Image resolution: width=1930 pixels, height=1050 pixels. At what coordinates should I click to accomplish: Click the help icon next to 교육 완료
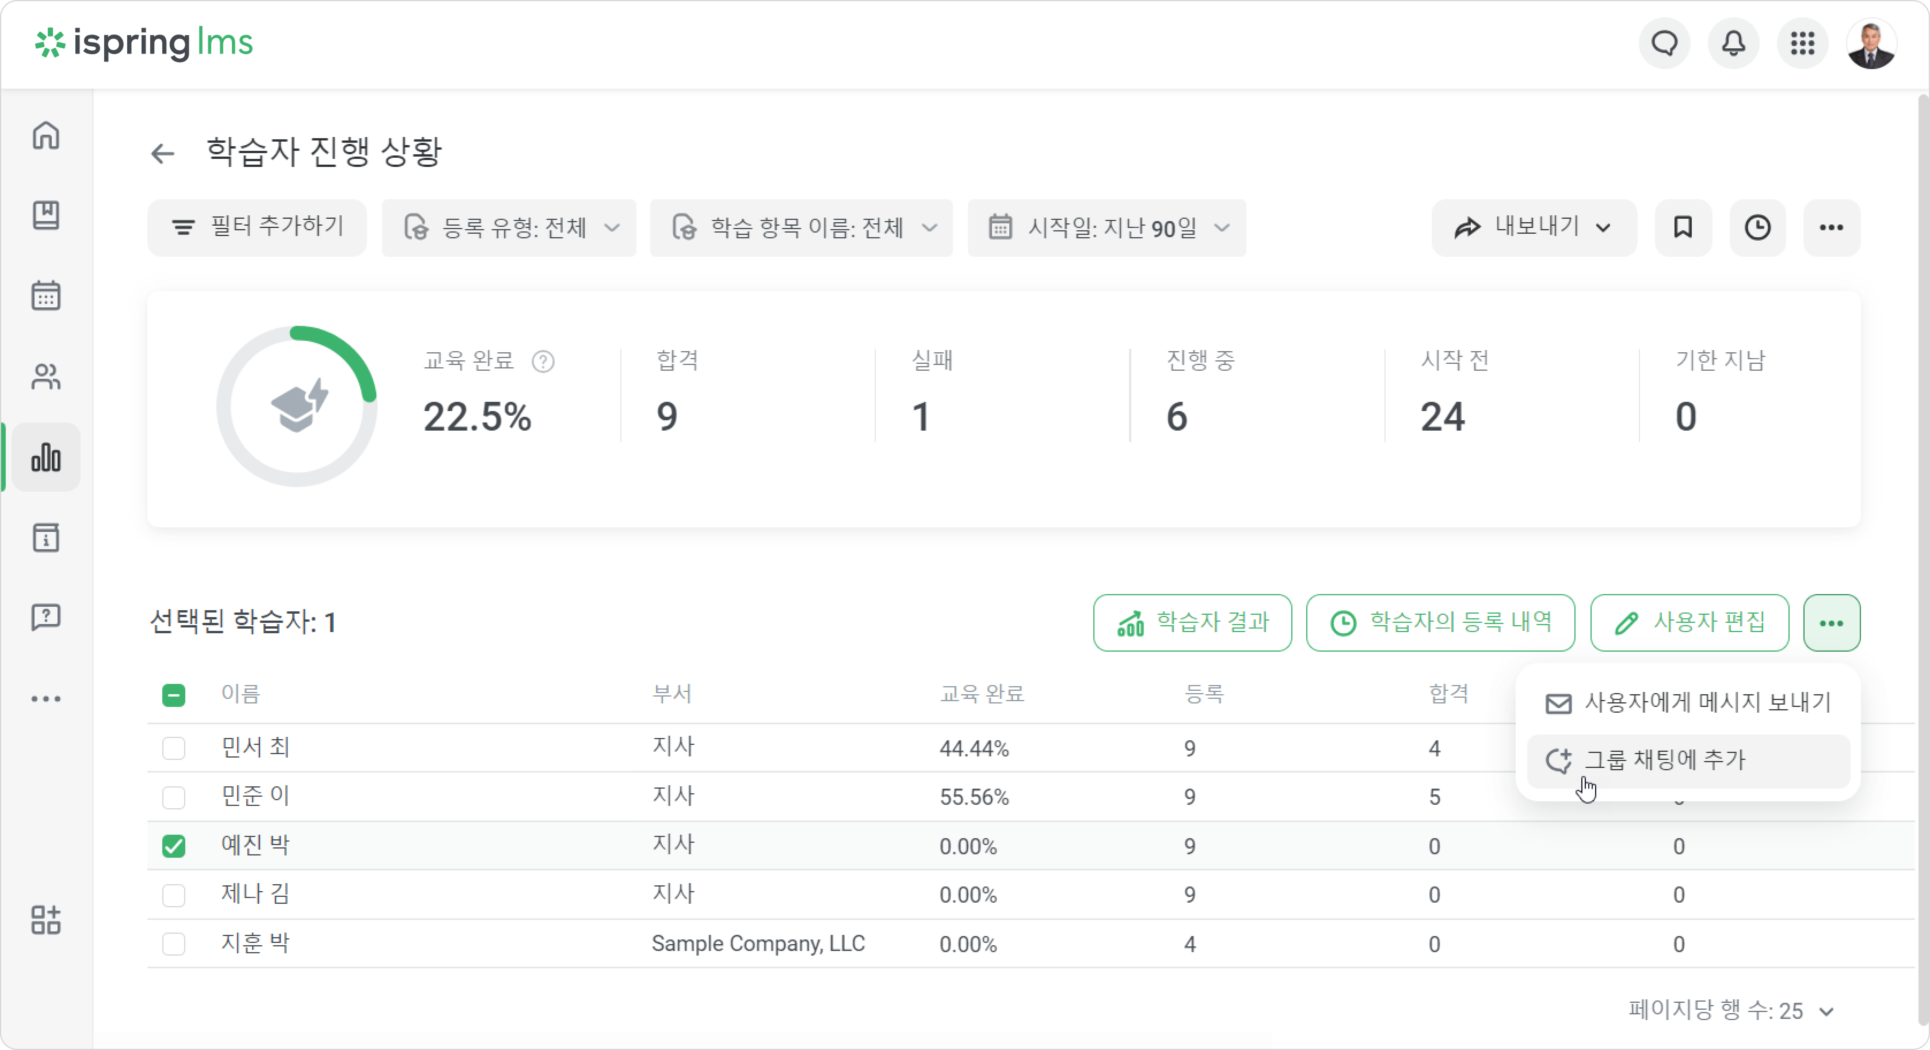pos(543,361)
